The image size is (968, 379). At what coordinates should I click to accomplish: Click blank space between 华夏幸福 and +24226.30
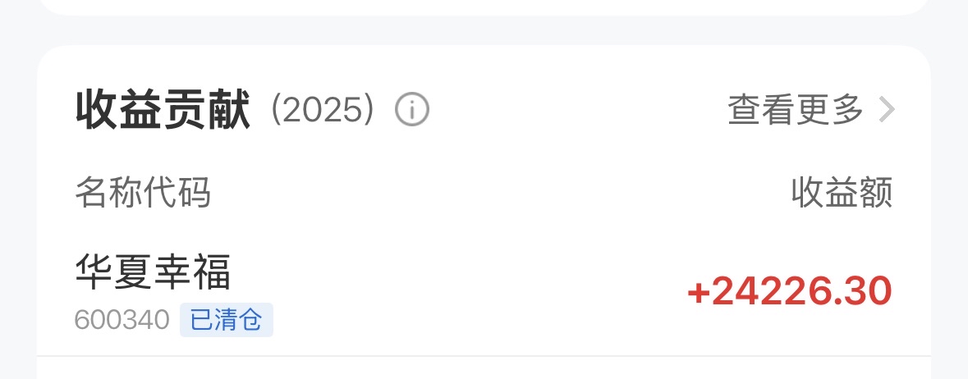click(x=460, y=292)
